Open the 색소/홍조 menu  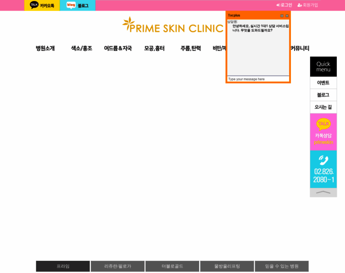coord(81,48)
